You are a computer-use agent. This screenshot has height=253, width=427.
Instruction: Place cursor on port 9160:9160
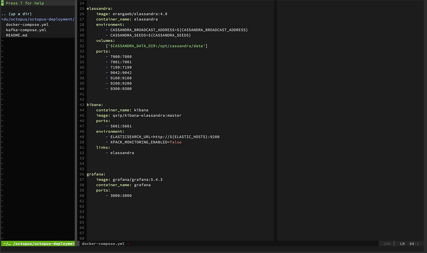coord(121,78)
